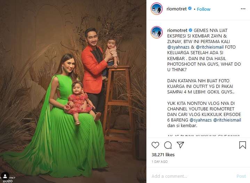Open comments via speech bubble icon

pyautogui.click(x=168, y=145)
